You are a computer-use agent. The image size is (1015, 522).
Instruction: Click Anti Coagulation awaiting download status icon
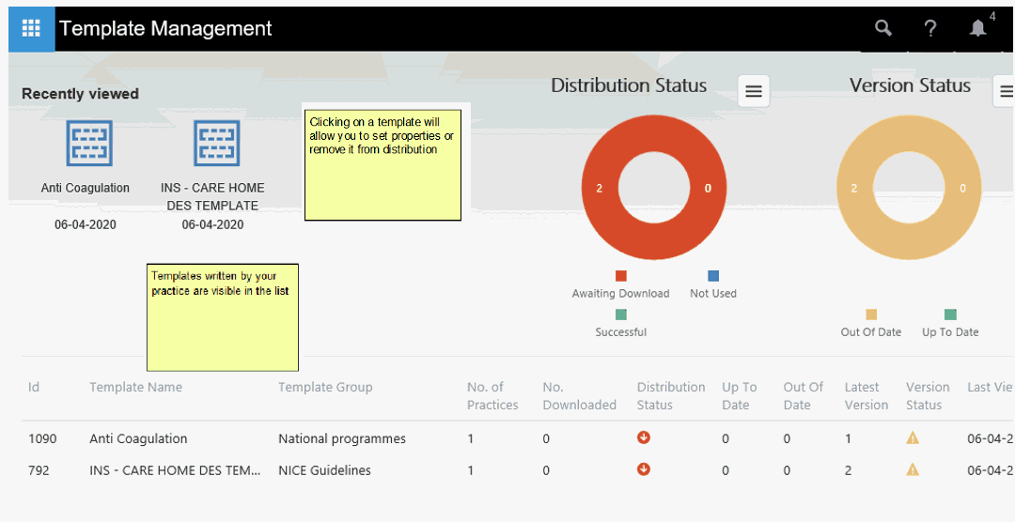click(x=644, y=438)
